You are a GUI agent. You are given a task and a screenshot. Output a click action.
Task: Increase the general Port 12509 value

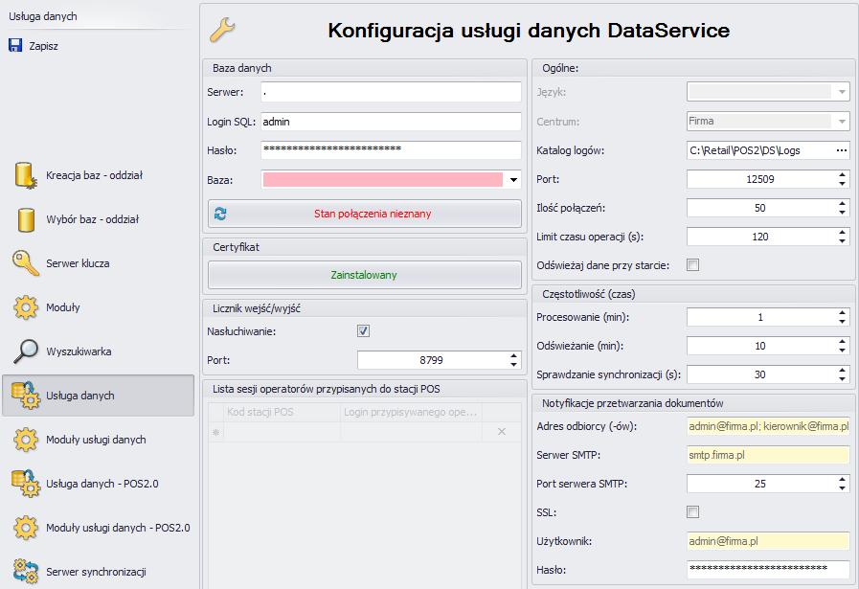pos(842,175)
